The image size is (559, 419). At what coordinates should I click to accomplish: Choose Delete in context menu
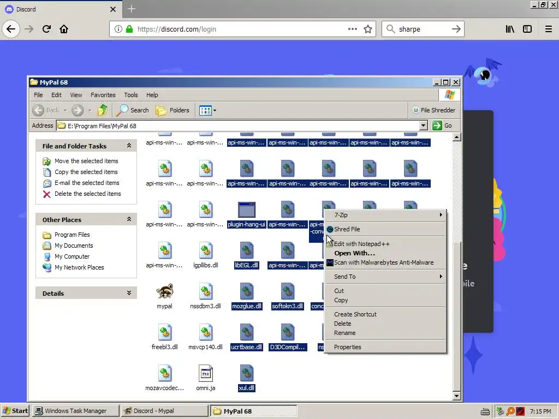click(x=386, y=324)
